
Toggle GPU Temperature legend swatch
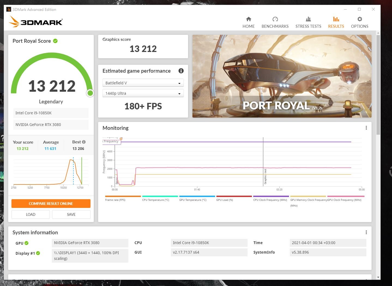pos(197,196)
